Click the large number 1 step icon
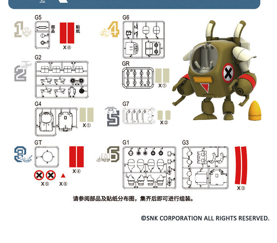277x243 pixels. [19, 29]
